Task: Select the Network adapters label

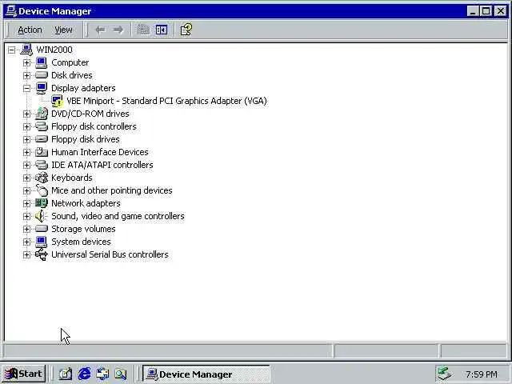Action: (x=86, y=203)
